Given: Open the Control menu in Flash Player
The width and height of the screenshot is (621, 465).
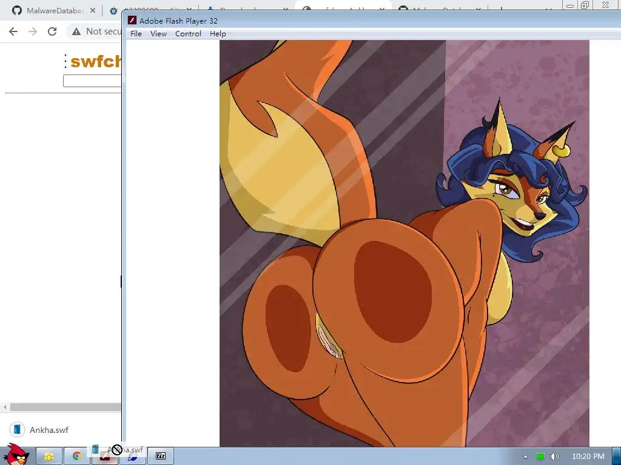Looking at the screenshot, I should click(188, 34).
